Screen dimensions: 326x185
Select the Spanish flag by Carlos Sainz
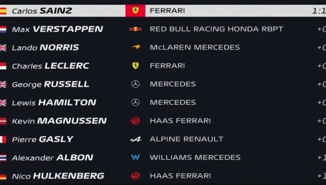click(3, 11)
